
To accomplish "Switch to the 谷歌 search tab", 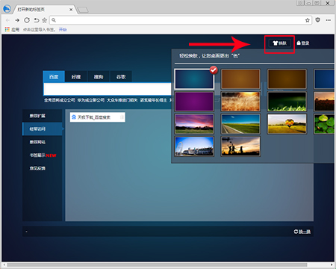I will click(x=121, y=77).
